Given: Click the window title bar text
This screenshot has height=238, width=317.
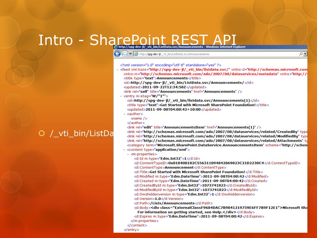Looking at the screenshot, I should 182,47.
